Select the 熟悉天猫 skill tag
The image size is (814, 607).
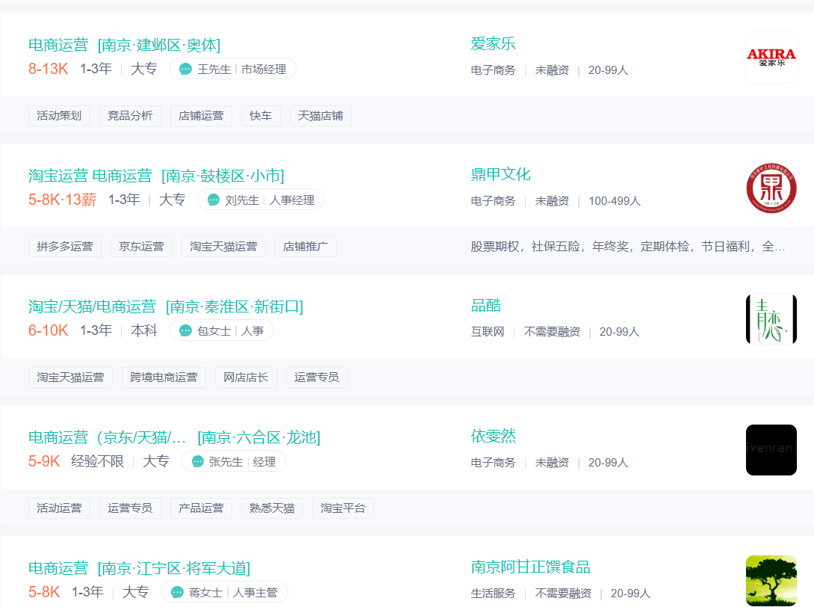pos(272,508)
